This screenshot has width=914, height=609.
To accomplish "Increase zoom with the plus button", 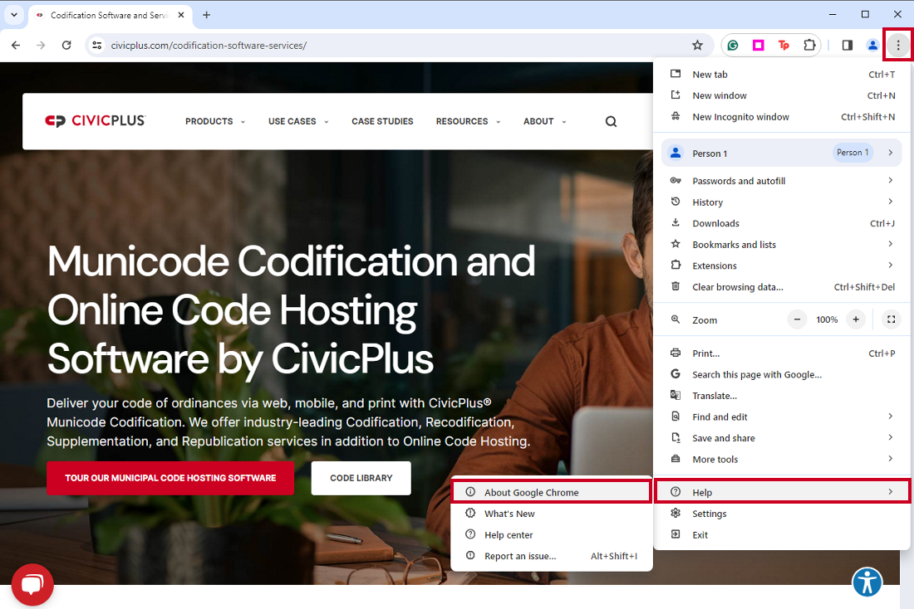I will [x=856, y=319].
